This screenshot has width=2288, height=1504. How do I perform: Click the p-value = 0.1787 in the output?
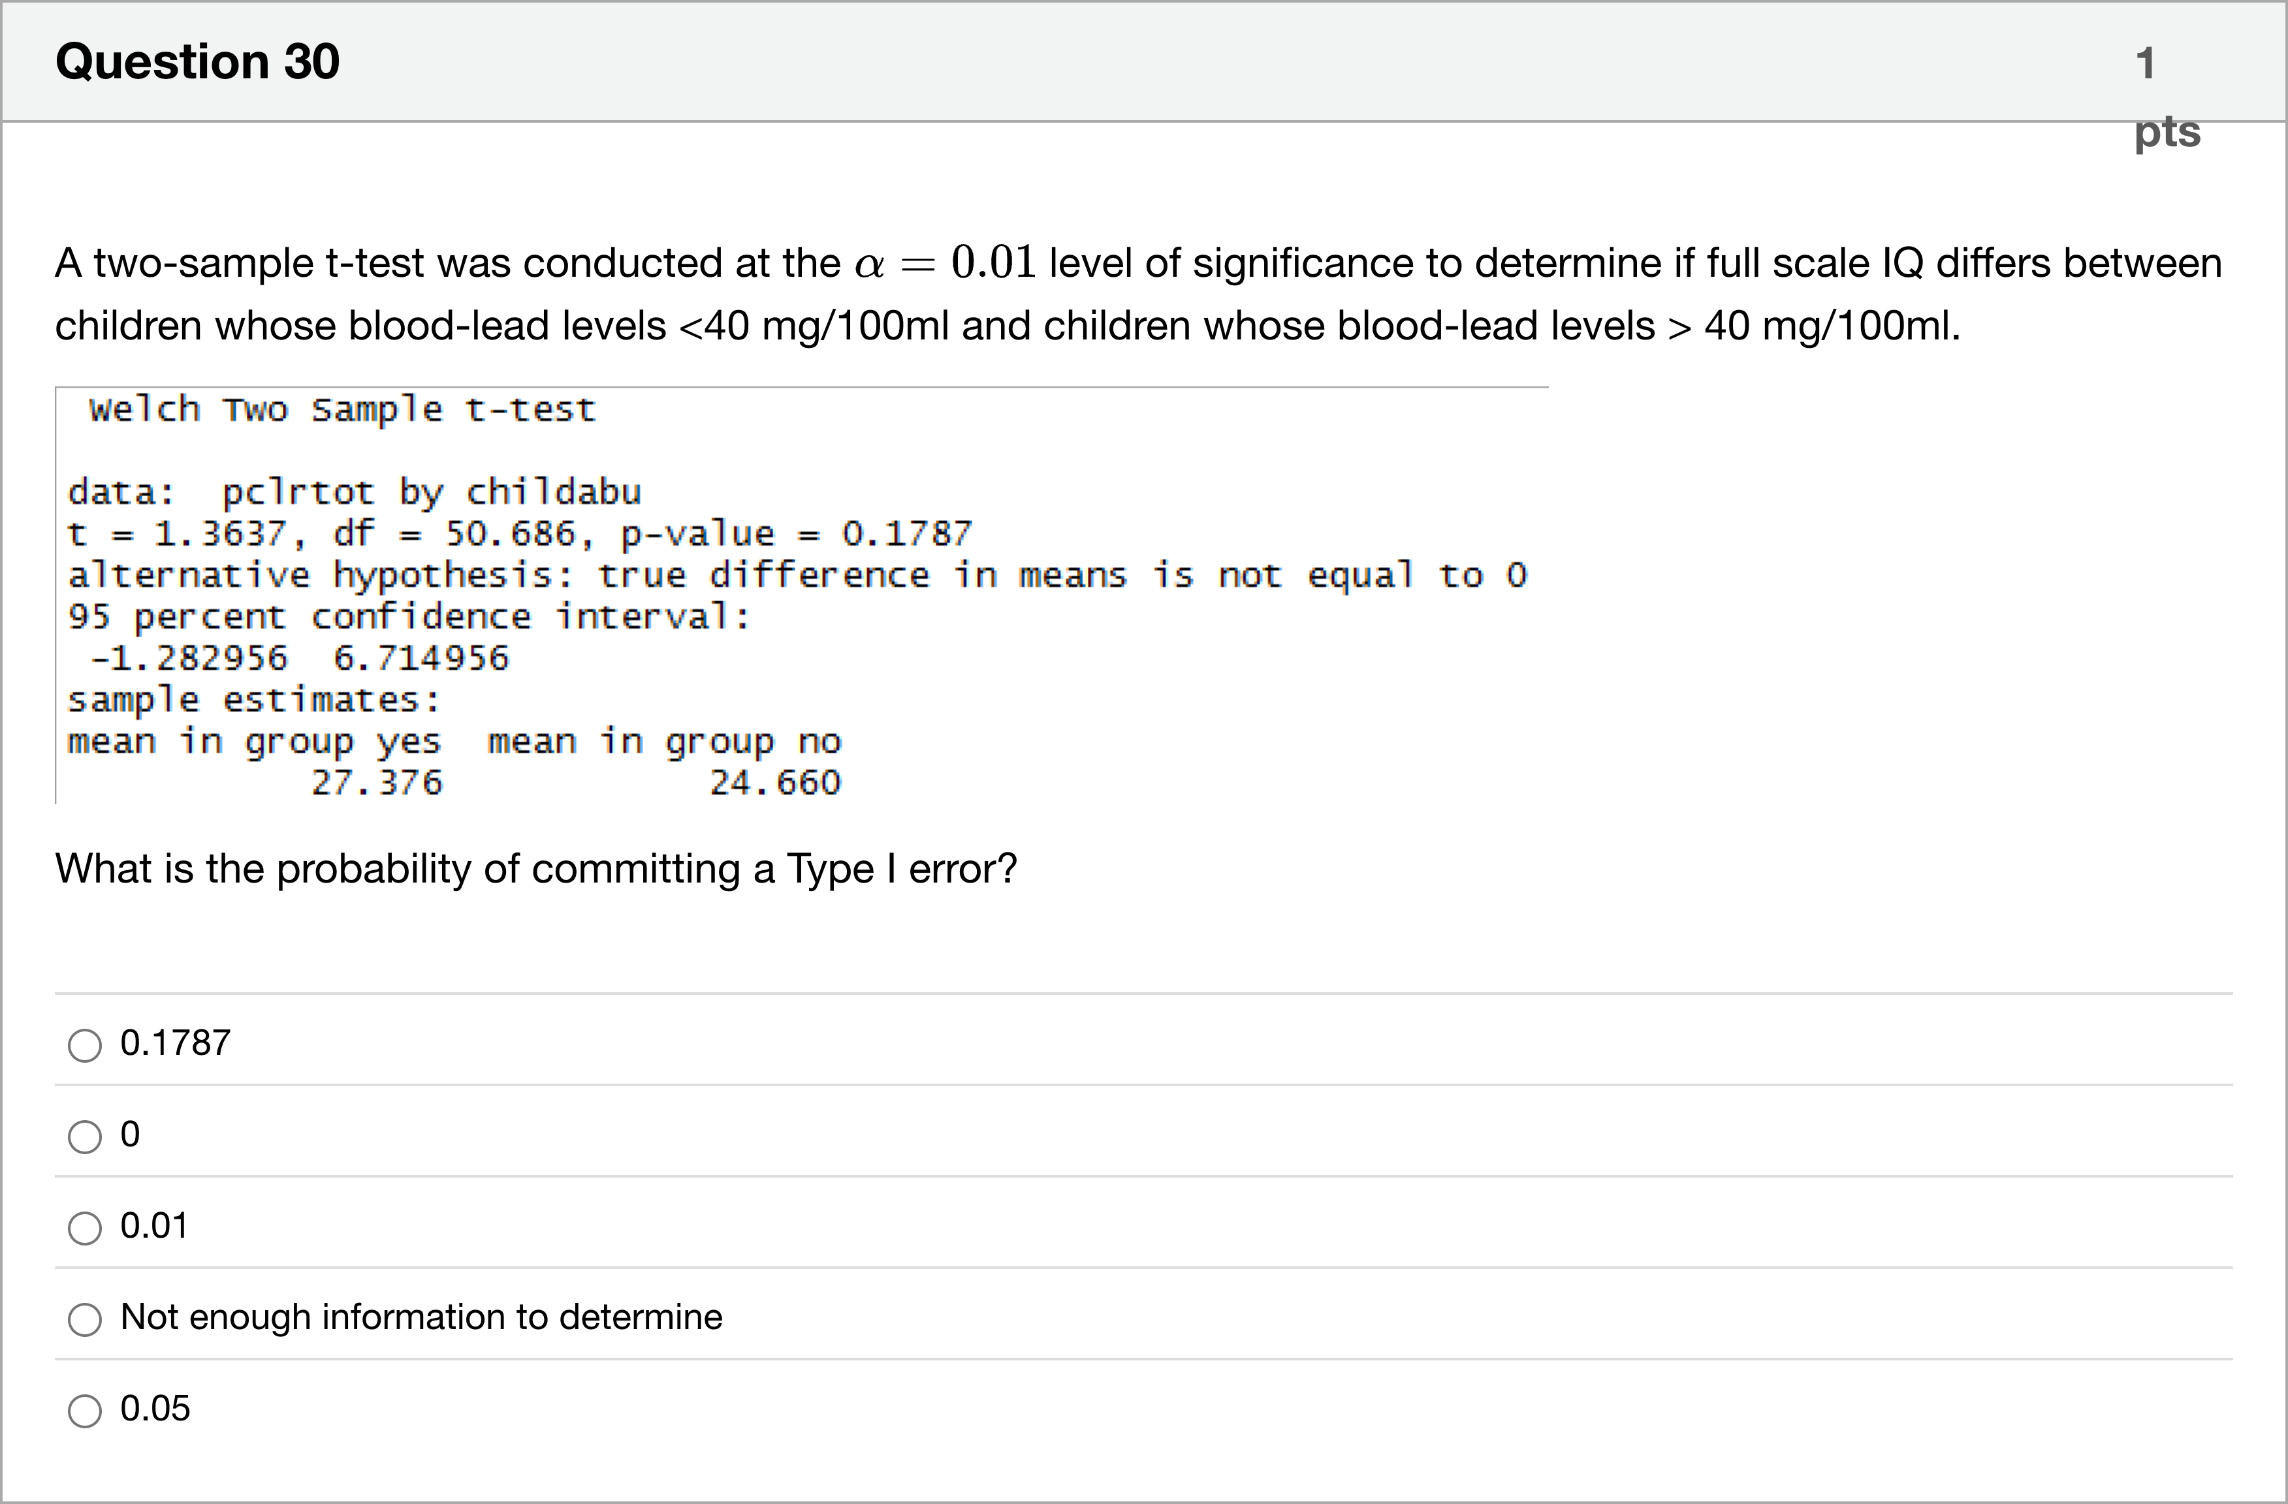coord(796,533)
